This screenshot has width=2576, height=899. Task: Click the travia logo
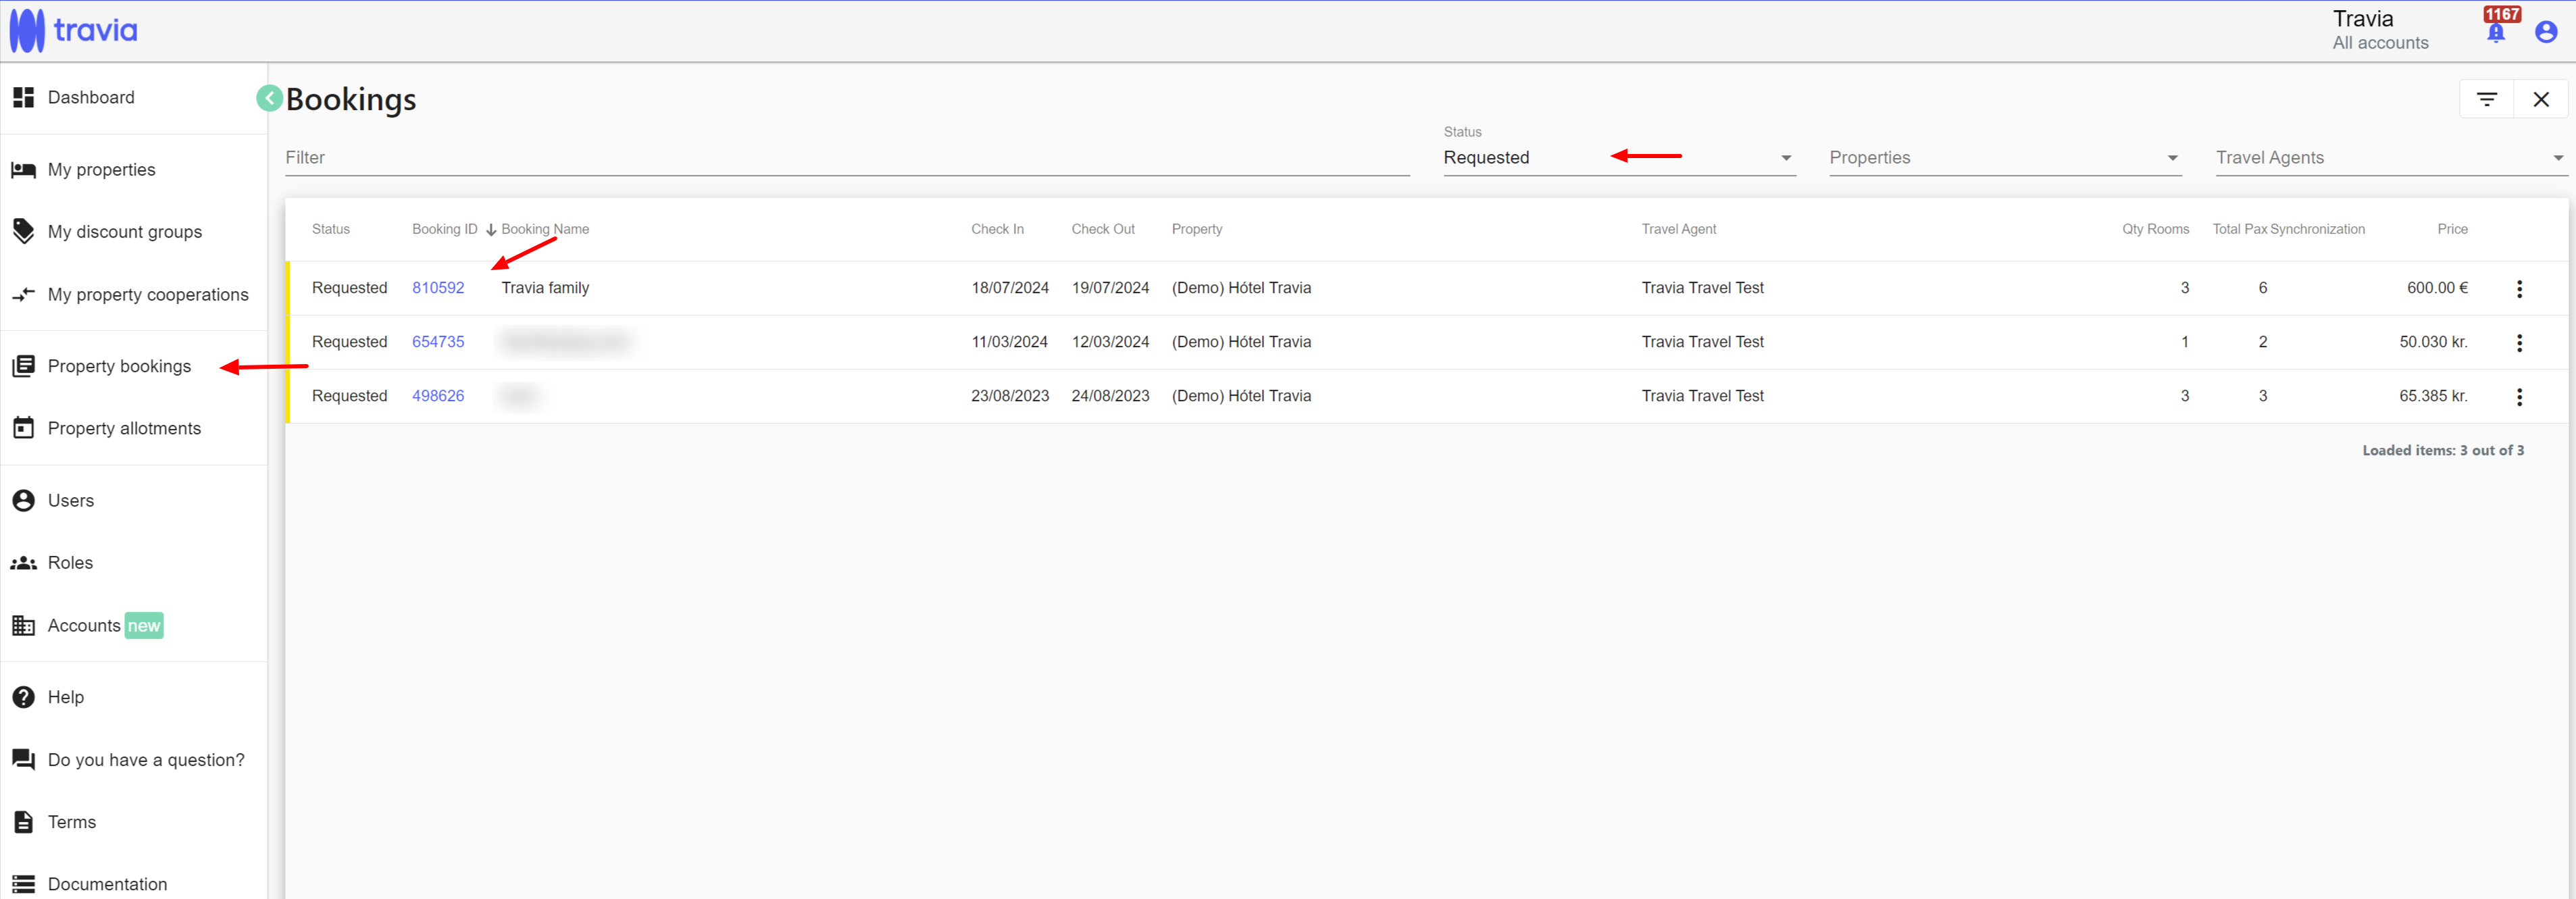[x=74, y=30]
